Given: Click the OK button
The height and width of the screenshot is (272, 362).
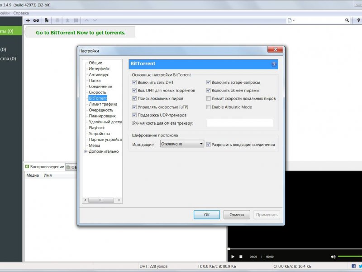Looking at the screenshot, I should (207, 214).
